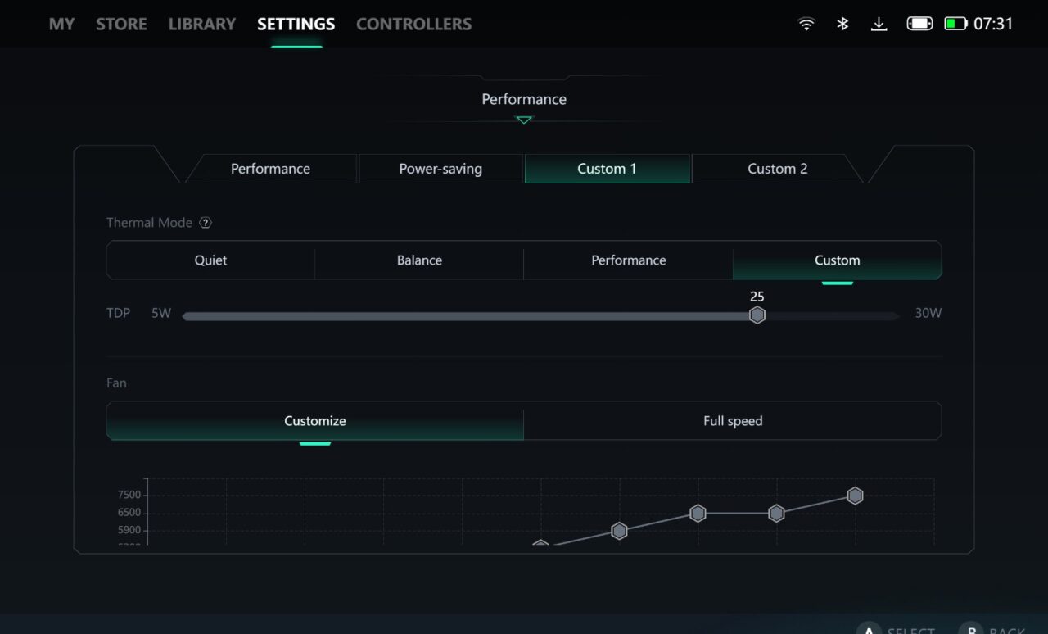This screenshot has width=1048, height=634.
Task: Expand the Performance section triangle dropdown
Action: pyautogui.click(x=524, y=120)
